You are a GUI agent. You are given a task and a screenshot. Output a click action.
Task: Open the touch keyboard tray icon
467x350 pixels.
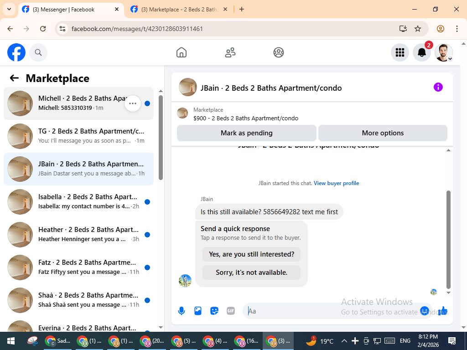tap(389, 341)
